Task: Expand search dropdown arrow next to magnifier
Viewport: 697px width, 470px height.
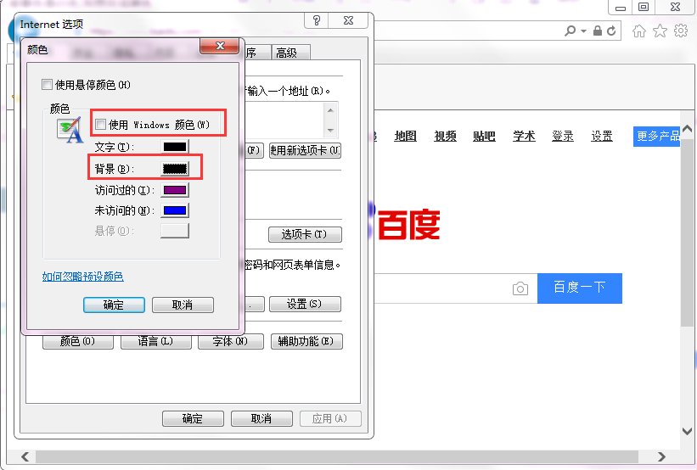Action: point(583,31)
